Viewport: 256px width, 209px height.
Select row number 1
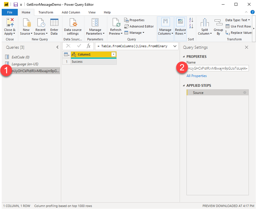tap(67, 62)
